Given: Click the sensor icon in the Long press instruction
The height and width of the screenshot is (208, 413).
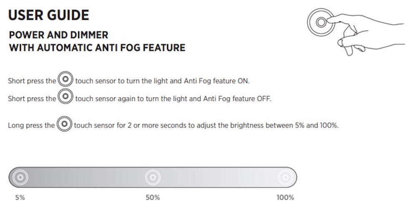Looking at the screenshot, I should (64, 124).
